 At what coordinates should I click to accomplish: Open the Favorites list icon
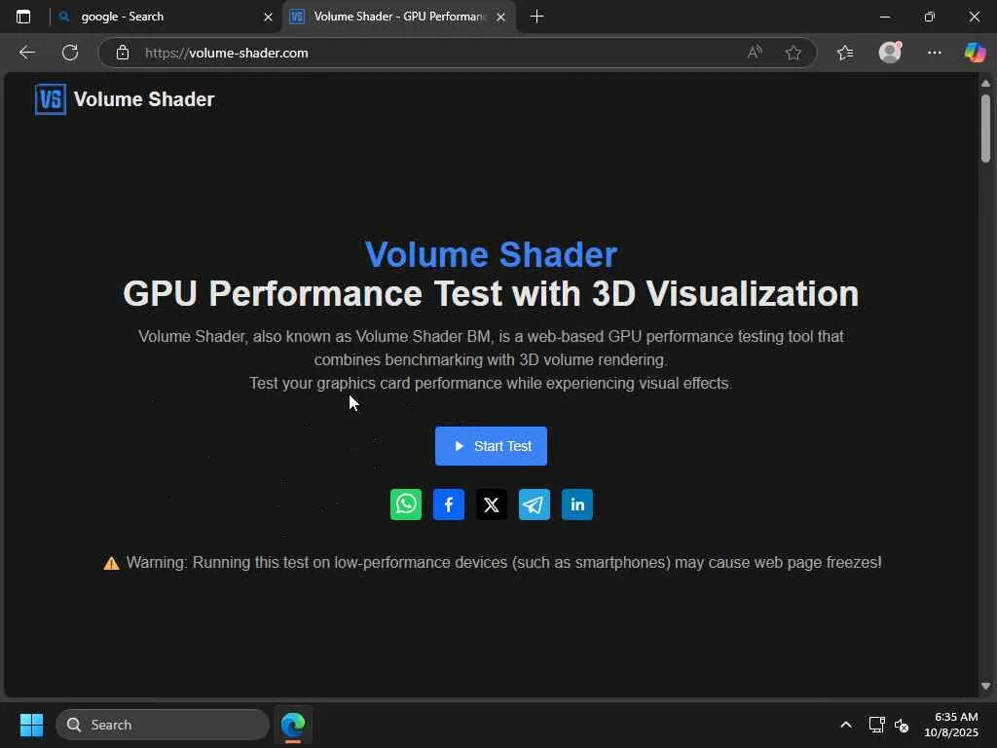click(845, 53)
